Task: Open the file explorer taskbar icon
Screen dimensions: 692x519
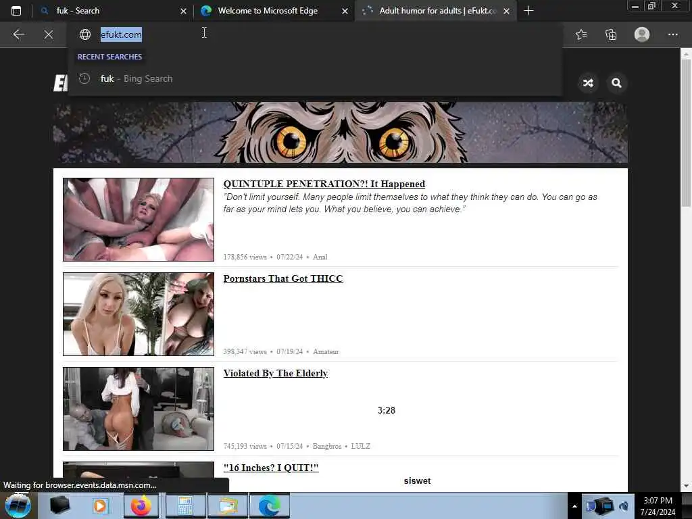Action: 228,505
